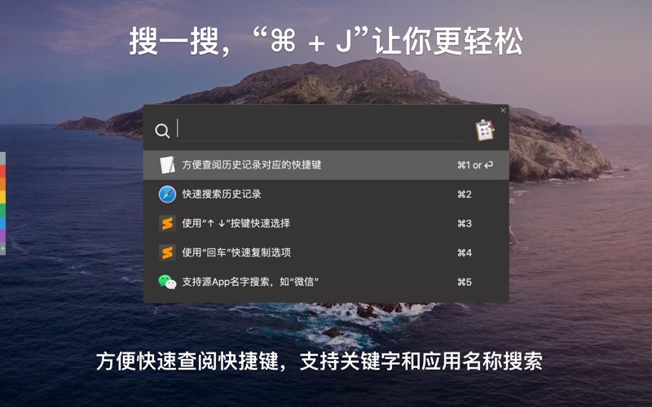Viewport: 652px width, 407px height.
Task: Click the magnifier search icon
Action: [x=162, y=131]
